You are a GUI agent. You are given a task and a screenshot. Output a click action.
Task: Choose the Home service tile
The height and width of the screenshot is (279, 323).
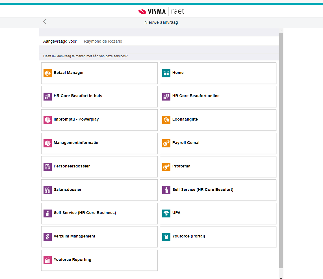(x=218, y=73)
